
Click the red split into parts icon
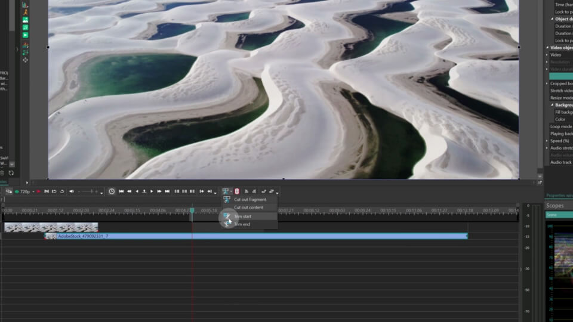click(x=237, y=191)
